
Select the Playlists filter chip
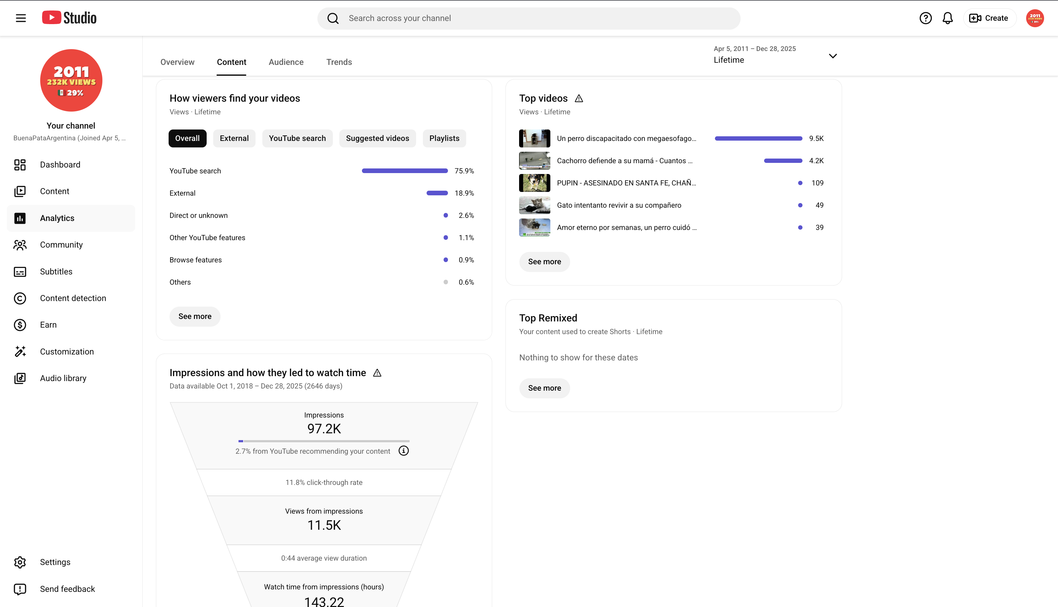(444, 138)
